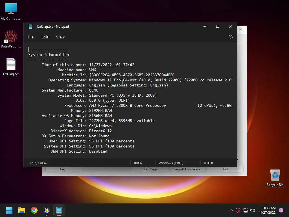This screenshot has height=217, width=289.
Task: Click Exit in the DirectX dialog
Action: (x=225, y=169)
